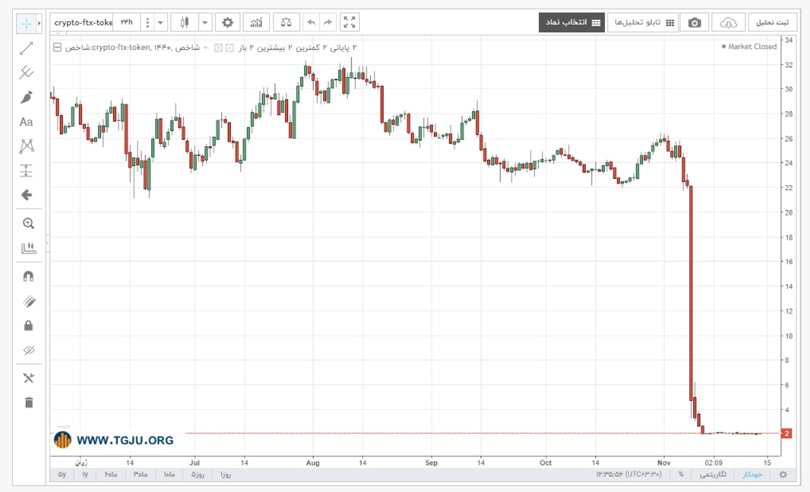Open the XABCD pattern tool

coord(27,146)
